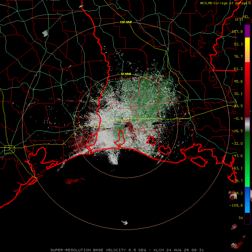Click the 30.1 legend value
Image resolution: width=252 pixels, height=252 pixels.
pos(238,94)
